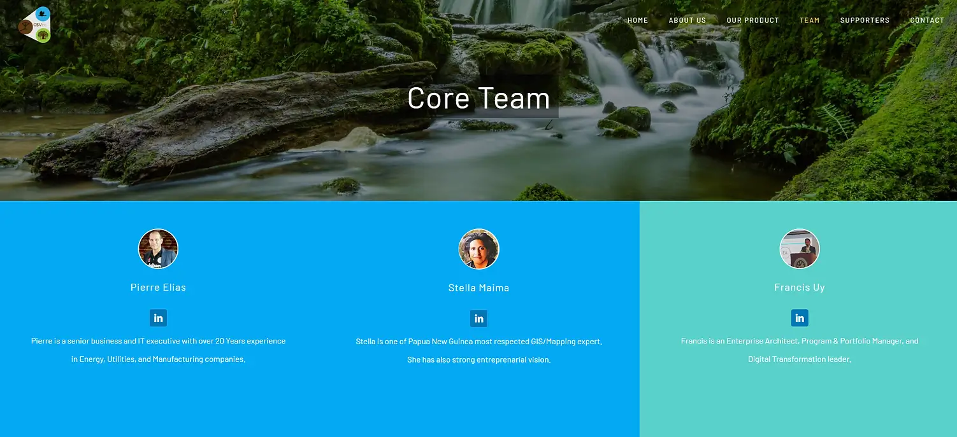Click the Stella Maima name heading
Viewport: 957px width, 437px height.
coord(478,288)
